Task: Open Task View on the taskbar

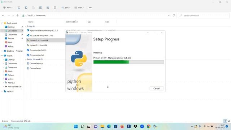Action: [89, 126]
